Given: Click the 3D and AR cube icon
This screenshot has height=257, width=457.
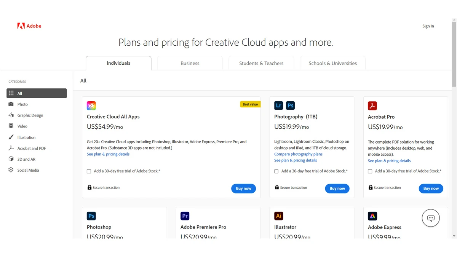Looking at the screenshot, I should coord(11,159).
